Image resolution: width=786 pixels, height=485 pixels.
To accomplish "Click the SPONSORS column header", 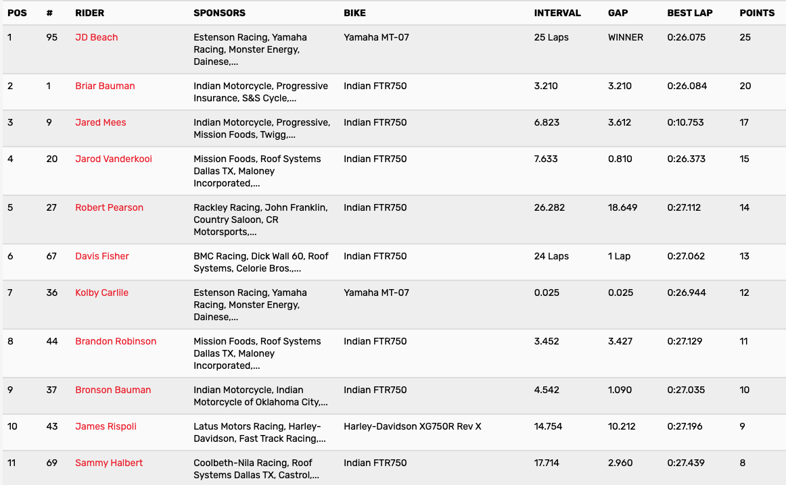I will tap(219, 13).
